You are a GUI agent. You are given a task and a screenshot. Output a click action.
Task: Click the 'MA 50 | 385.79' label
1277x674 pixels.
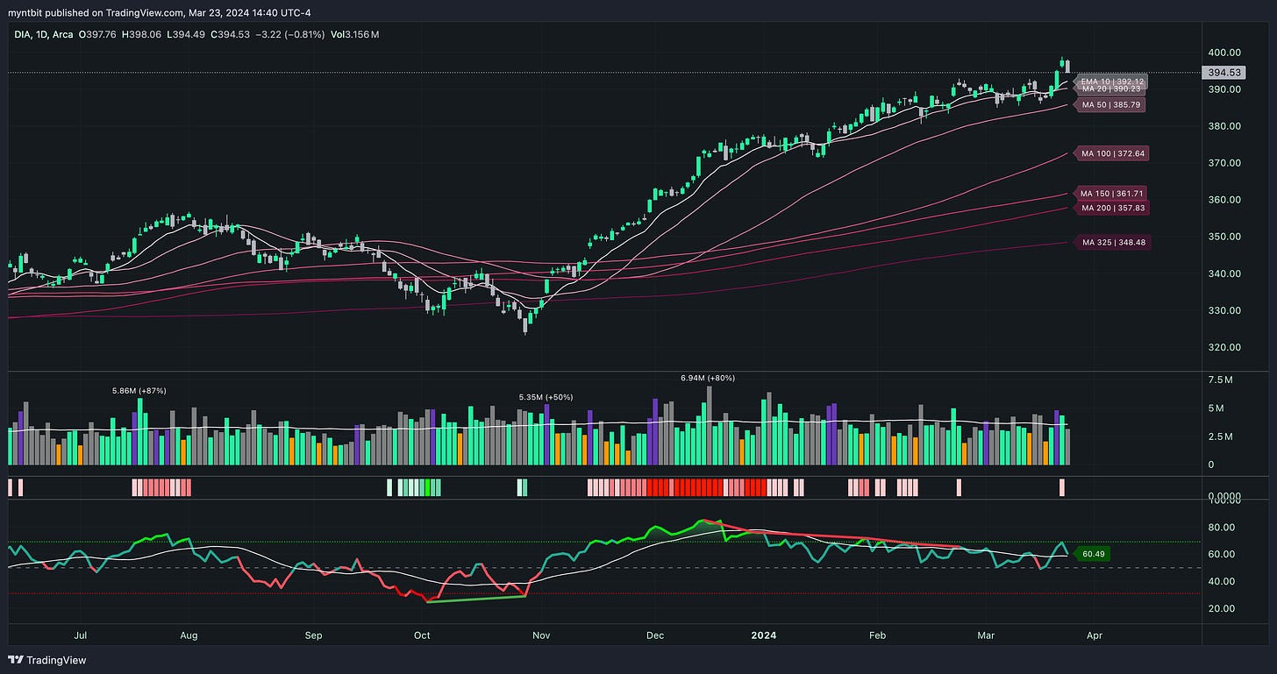tap(1110, 104)
